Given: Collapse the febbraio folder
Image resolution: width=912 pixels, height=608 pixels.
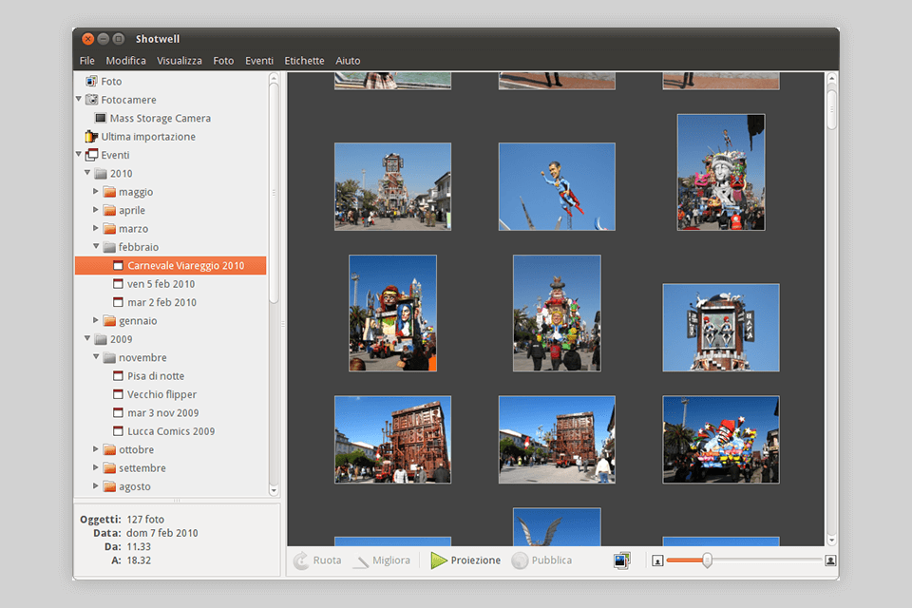Looking at the screenshot, I should point(96,247).
